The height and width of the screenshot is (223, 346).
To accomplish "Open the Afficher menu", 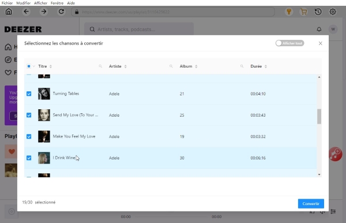I will [x=40, y=3].
